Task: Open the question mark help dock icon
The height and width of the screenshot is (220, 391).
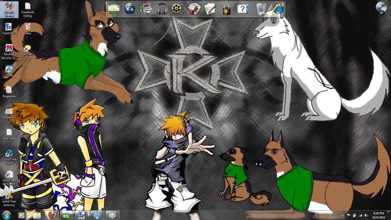Action: (x=242, y=9)
